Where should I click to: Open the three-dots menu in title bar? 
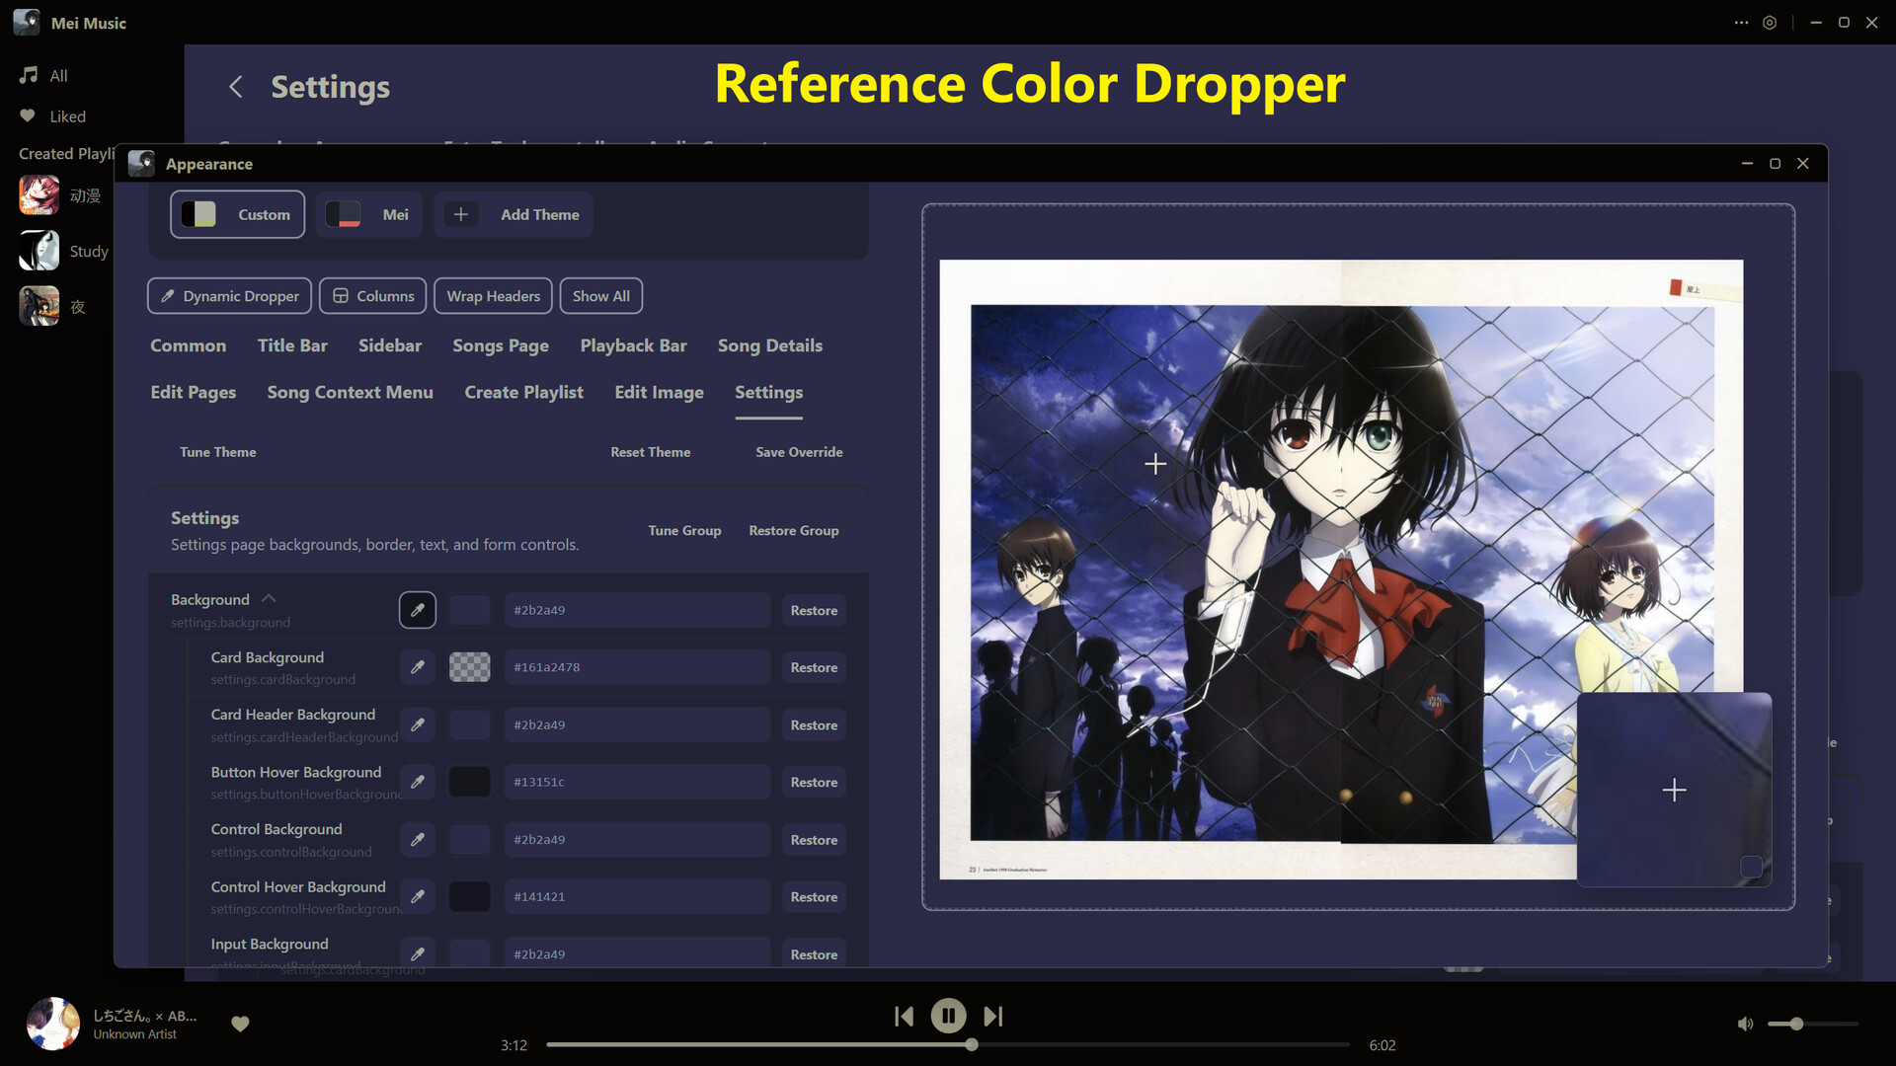(1741, 22)
